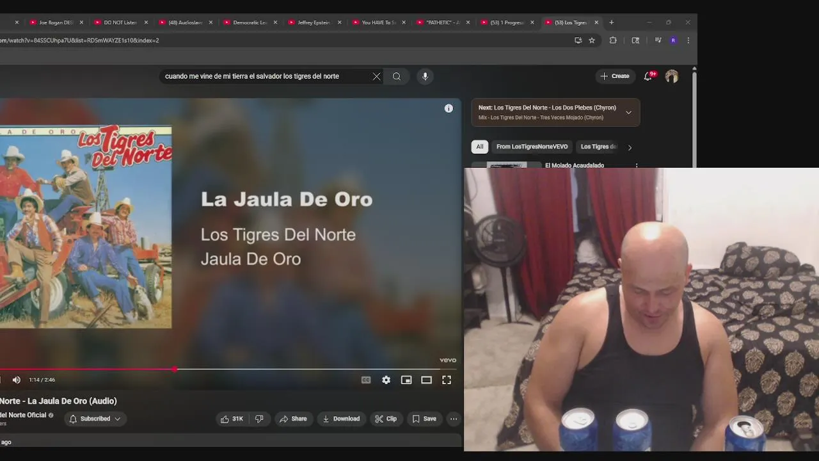The width and height of the screenshot is (819, 461).
Task: Clear the YouTube search box text
Action: click(376, 76)
